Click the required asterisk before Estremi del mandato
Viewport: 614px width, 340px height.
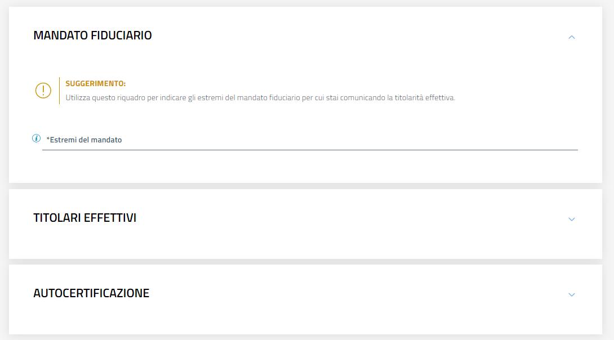coord(48,139)
